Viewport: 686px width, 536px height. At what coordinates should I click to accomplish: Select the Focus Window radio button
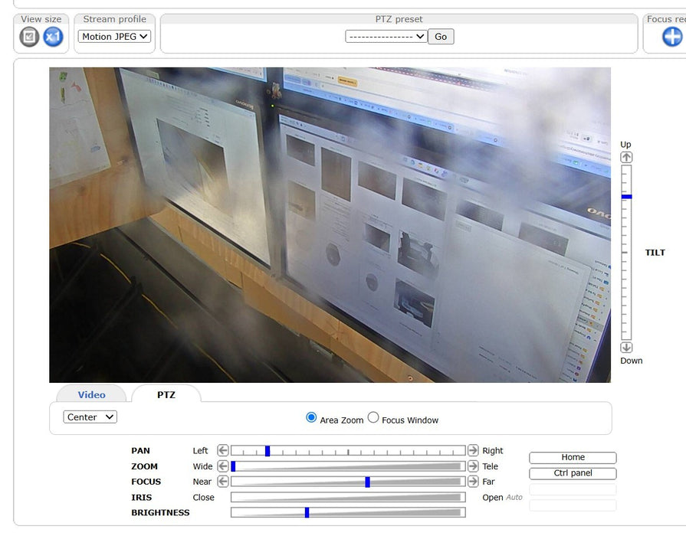(x=373, y=417)
